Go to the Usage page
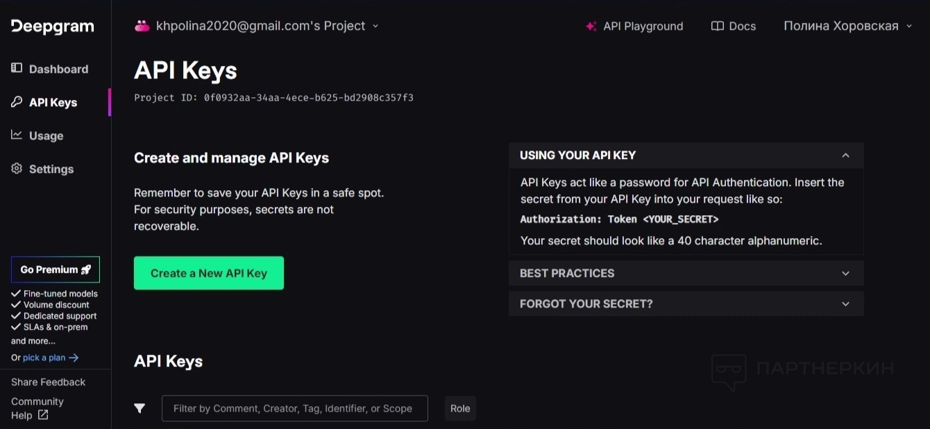This screenshot has height=429, width=930. tap(46, 136)
